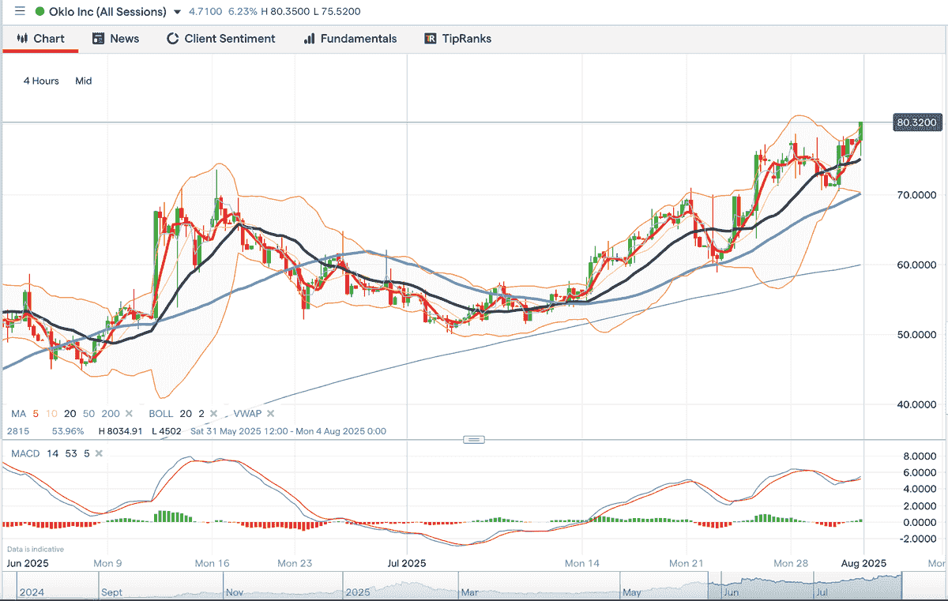Open MA indicator settings label
The height and width of the screenshot is (601, 948).
click(17, 413)
